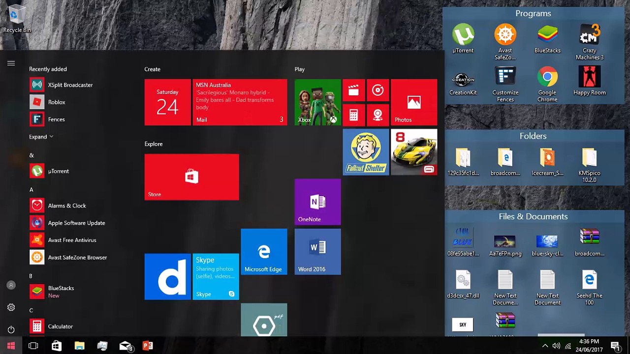This screenshot has width=630, height=354.
Task: Open the Word 2016 tile
Action: (317, 252)
